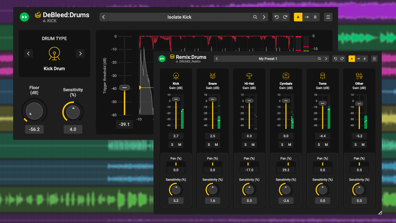Go to next preset in DeBleed:Drums
This screenshot has width=396, height=223.
264,17
